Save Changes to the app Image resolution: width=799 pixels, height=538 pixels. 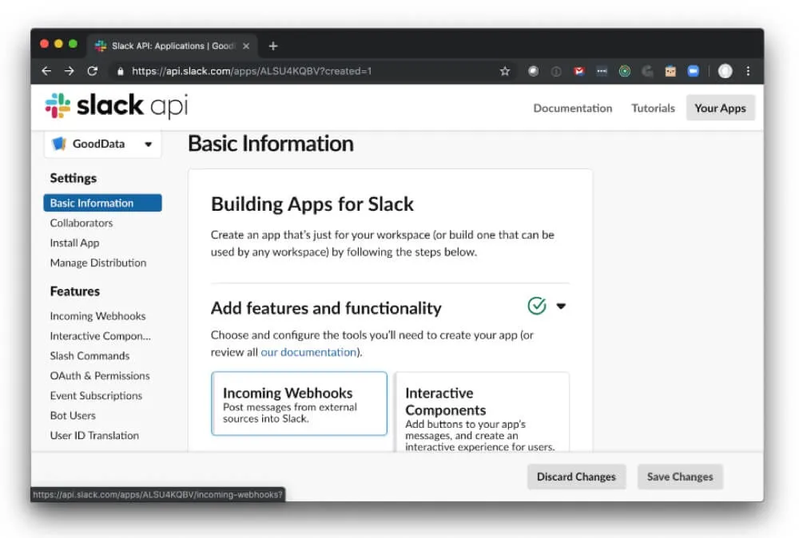point(680,477)
